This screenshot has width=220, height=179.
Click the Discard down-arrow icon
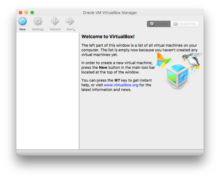click(x=55, y=22)
